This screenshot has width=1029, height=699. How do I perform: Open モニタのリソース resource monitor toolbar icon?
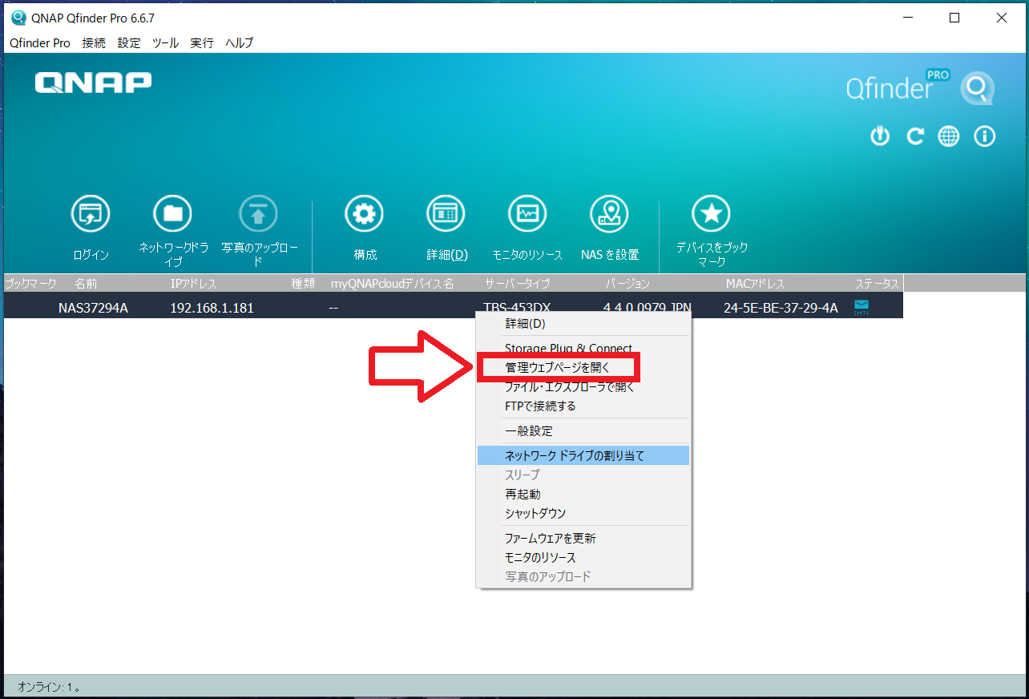pos(527,214)
